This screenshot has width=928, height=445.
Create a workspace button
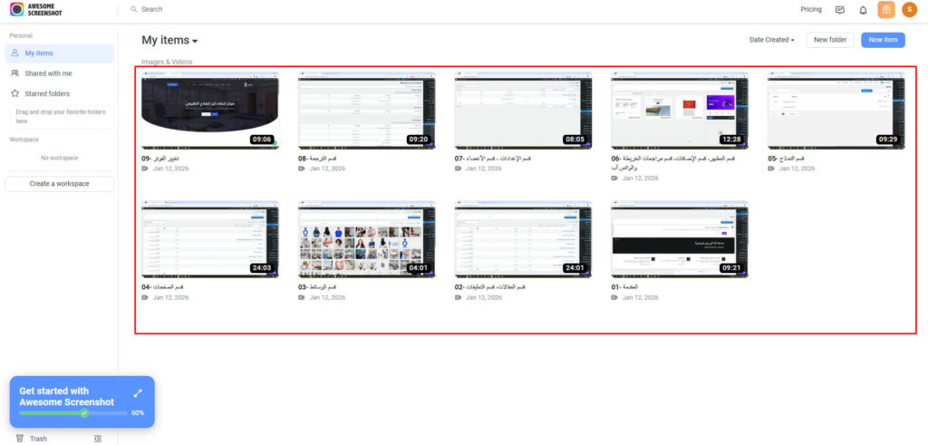click(x=59, y=184)
